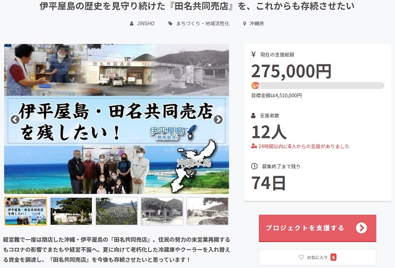Select the first banner thumbnail
395x268 pixels.
[25, 211]
